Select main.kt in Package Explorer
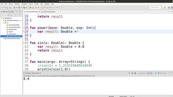This screenshot has height=97, width=173. pos(11,32)
